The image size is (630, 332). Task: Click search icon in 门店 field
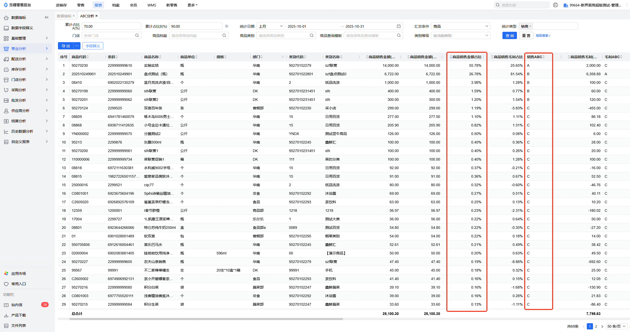[x=137, y=35]
